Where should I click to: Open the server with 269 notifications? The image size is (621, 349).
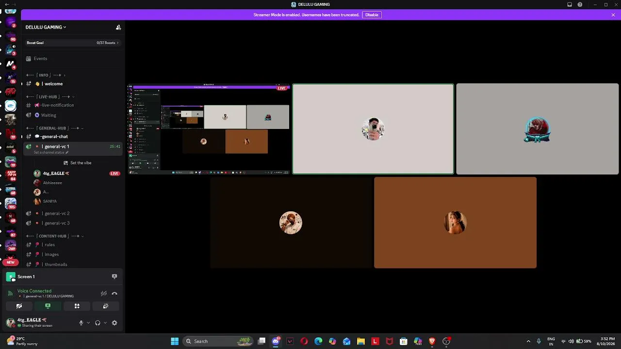[10, 245]
